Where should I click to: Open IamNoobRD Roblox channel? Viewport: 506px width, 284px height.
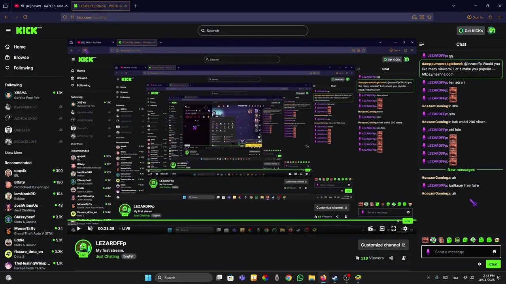point(34,196)
